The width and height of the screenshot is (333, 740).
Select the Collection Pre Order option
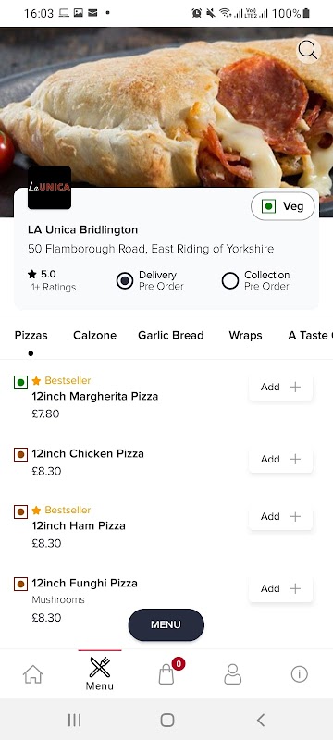(x=255, y=280)
